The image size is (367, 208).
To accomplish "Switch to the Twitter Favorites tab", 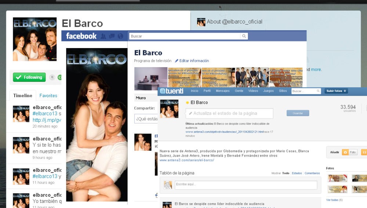I will pyautogui.click(x=48, y=95).
